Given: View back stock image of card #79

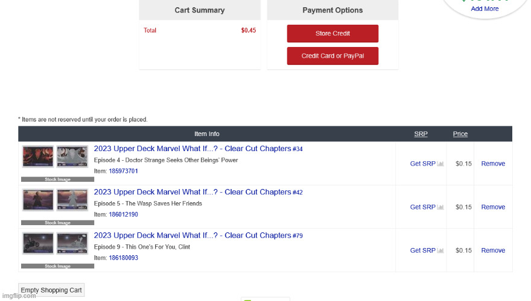Looking at the screenshot, I should click(x=72, y=243).
